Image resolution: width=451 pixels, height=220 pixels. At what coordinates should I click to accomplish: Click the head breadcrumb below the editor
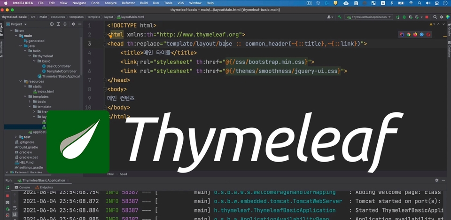coord(123,174)
